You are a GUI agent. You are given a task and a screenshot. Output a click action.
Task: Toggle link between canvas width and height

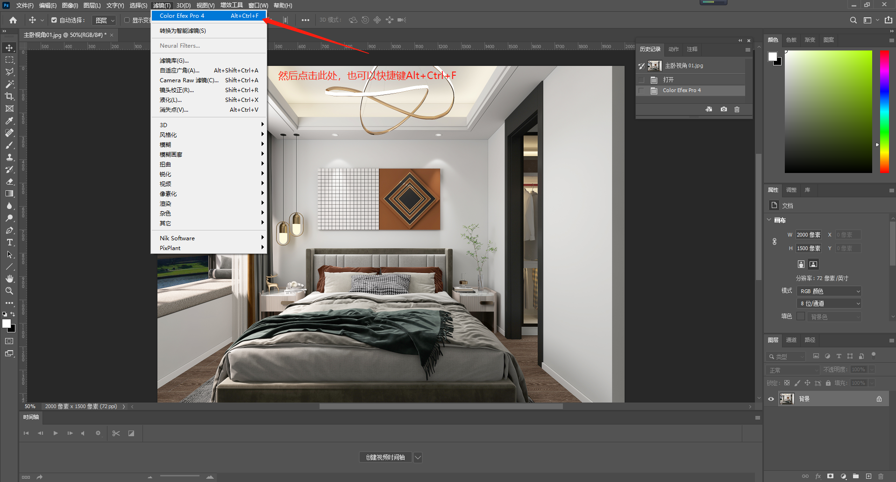tap(775, 242)
